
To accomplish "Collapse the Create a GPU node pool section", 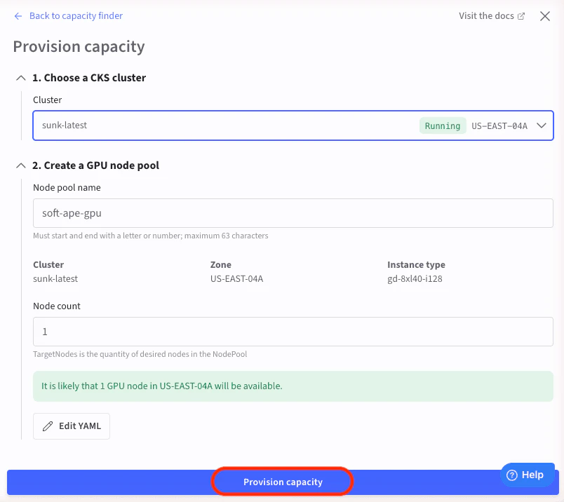I will tap(21, 165).
